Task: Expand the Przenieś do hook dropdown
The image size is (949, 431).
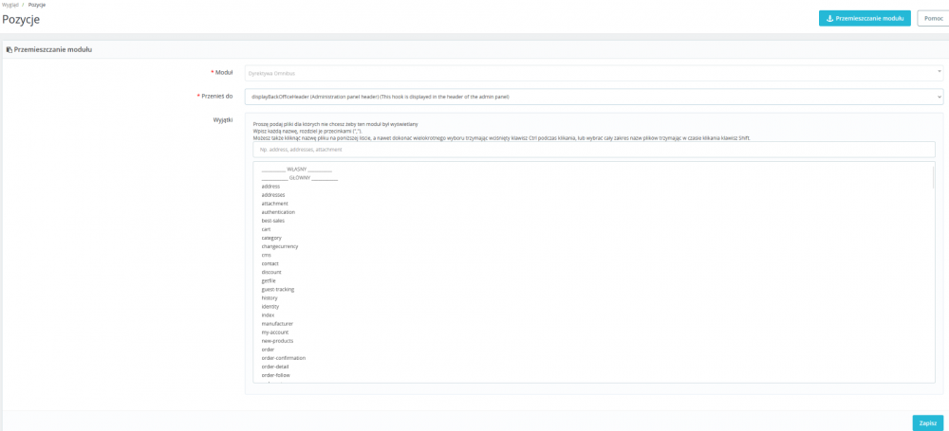Action: [594, 96]
